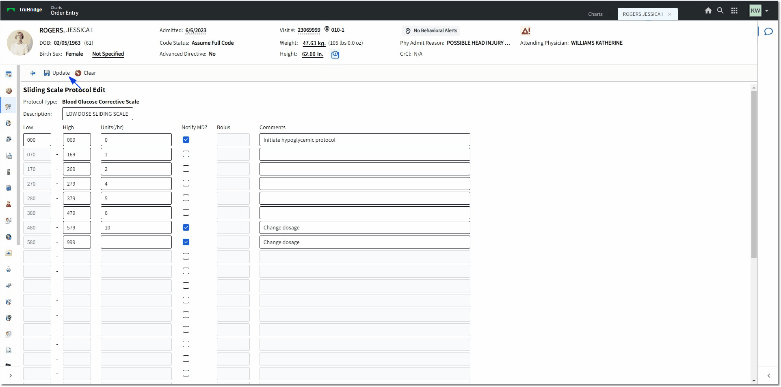Open the Home icon in top bar

click(708, 11)
